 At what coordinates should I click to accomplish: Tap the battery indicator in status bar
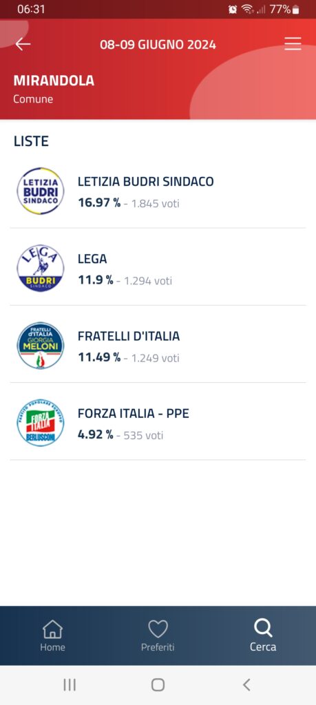pos(295,10)
